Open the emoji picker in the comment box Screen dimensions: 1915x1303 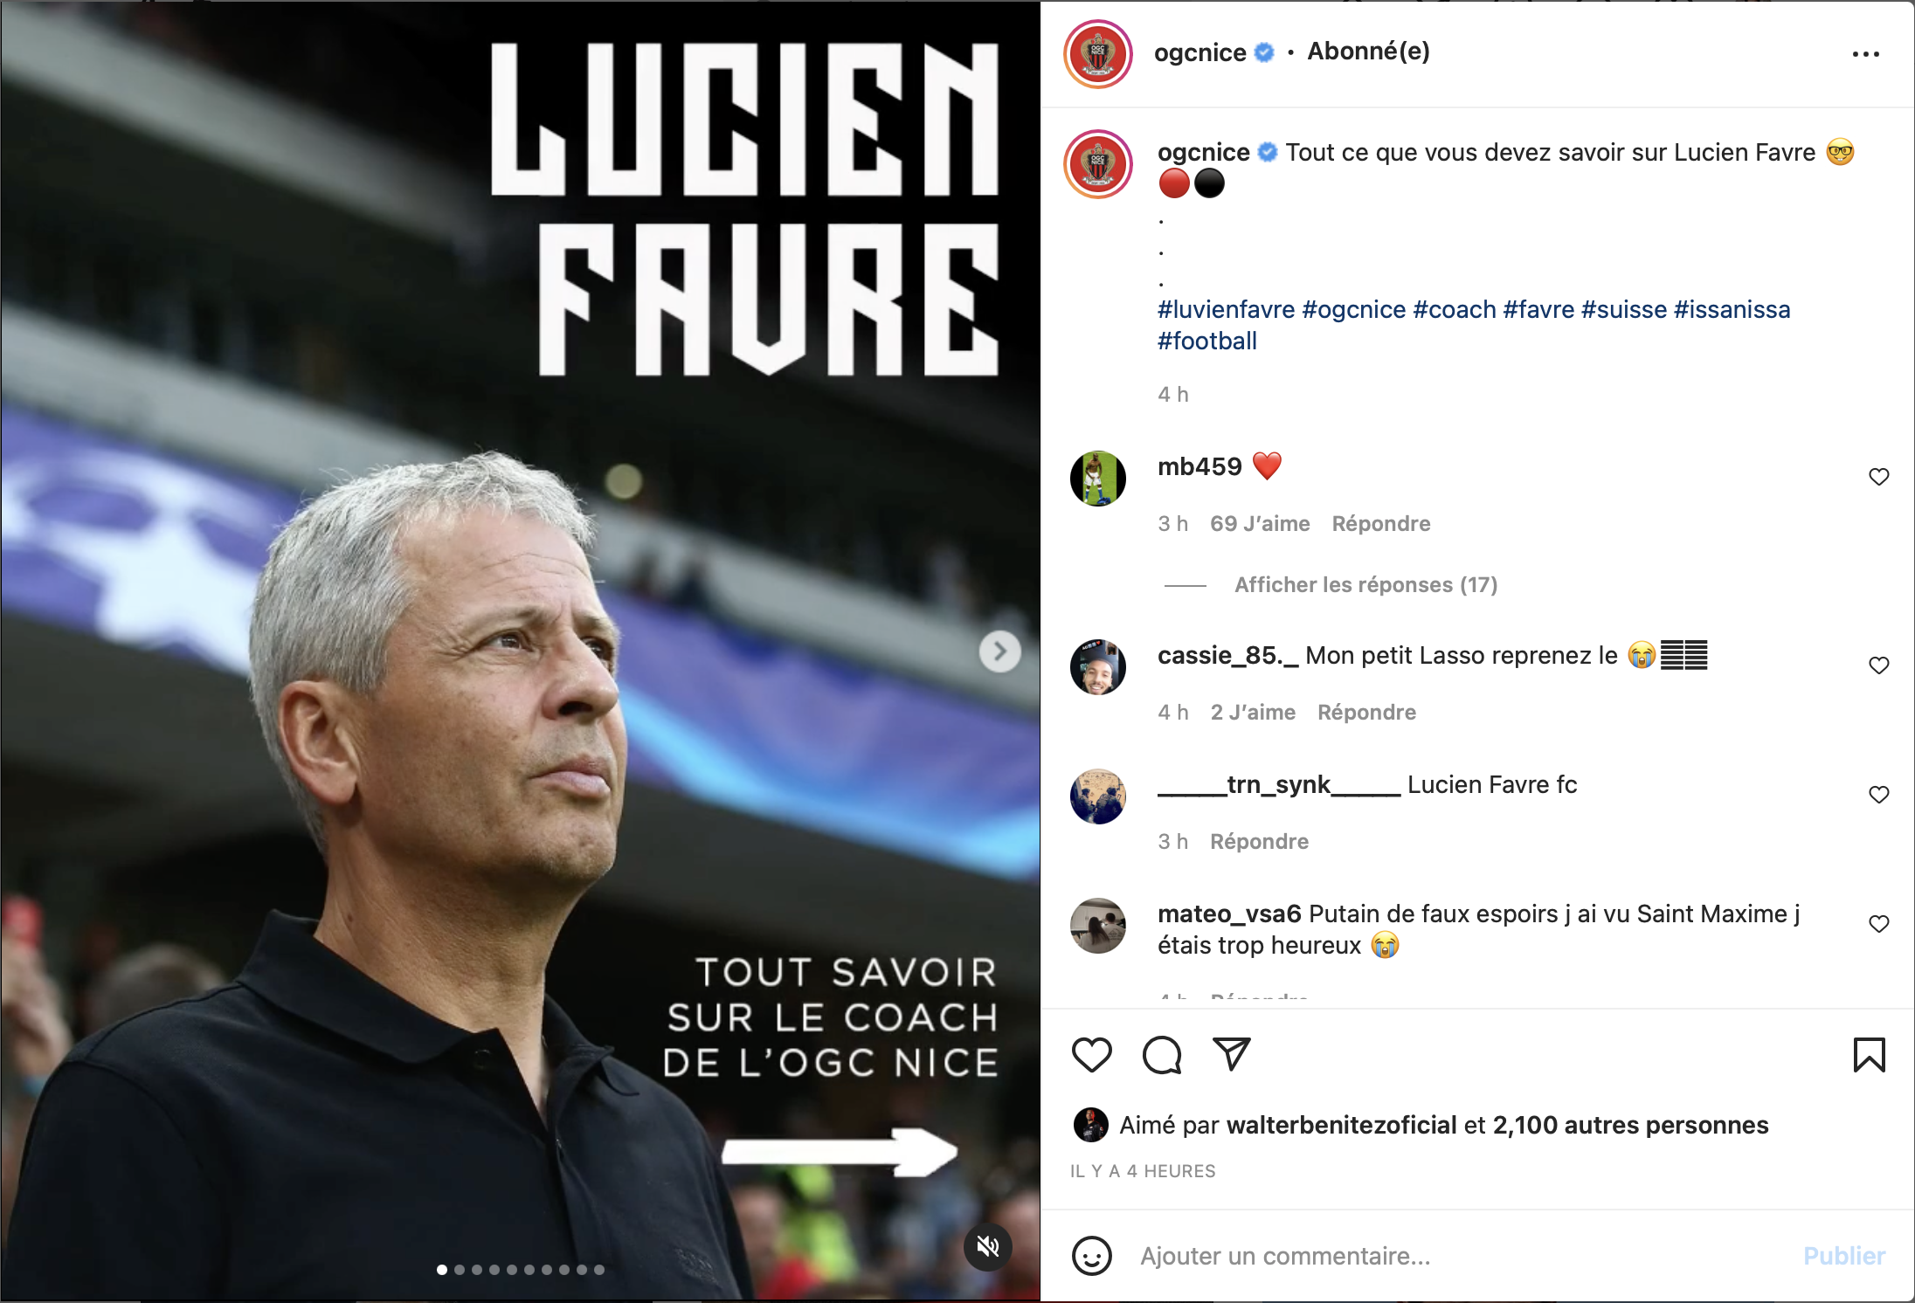pyautogui.click(x=1091, y=1256)
